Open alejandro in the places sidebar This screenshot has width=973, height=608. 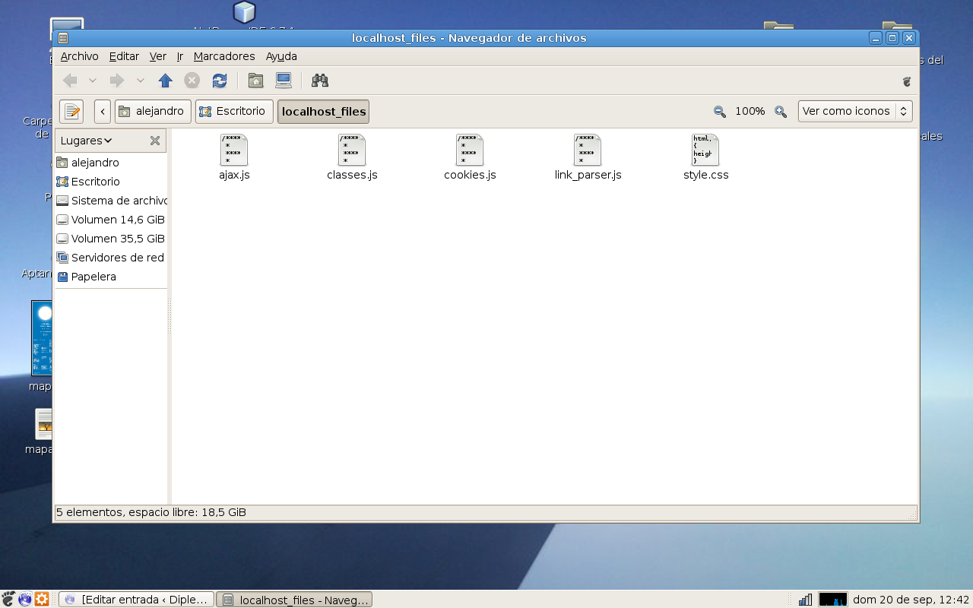coord(111,163)
